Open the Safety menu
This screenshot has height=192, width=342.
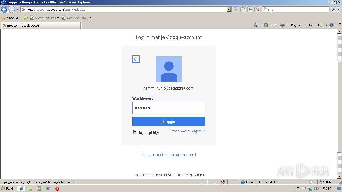309,25
